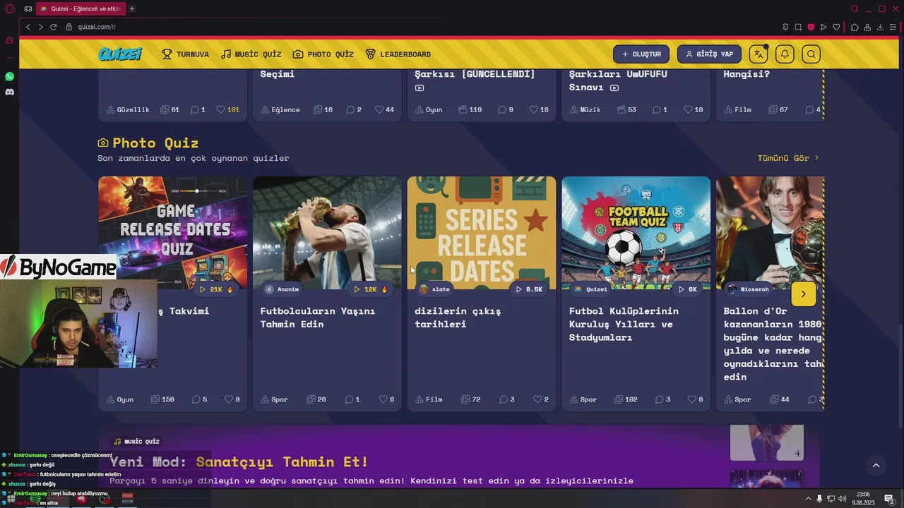Open the Windows notification center icon
Screen dimensions: 904x508
click(890, 499)
